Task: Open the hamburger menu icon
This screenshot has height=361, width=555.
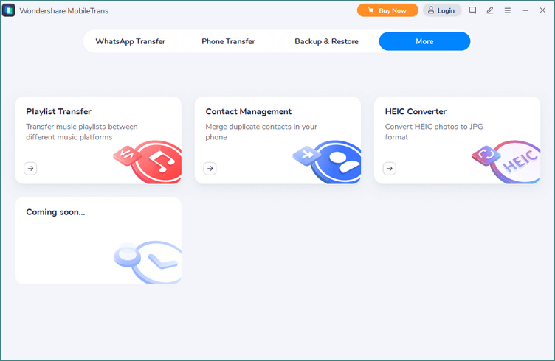Action: [x=508, y=10]
